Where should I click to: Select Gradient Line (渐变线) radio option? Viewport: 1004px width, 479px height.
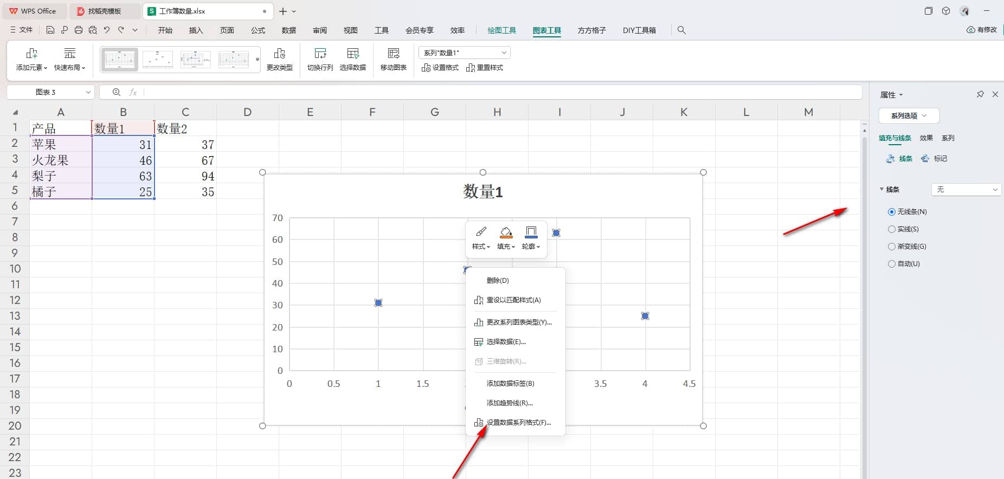point(891,247)
